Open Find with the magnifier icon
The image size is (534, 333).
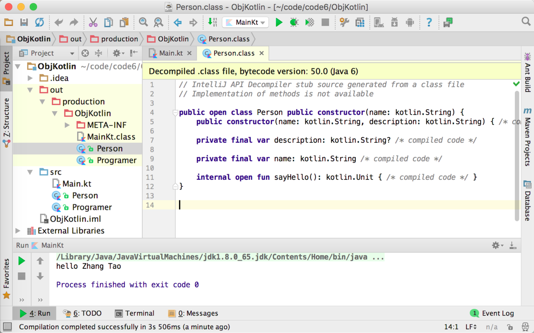click(x=143, y=23)
